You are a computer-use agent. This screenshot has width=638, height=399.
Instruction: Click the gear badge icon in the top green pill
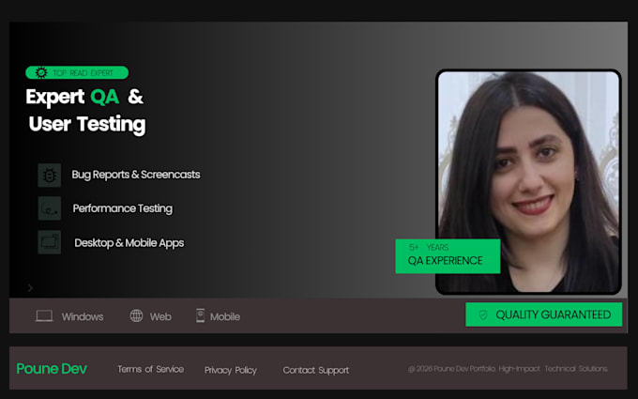[41, 73]
